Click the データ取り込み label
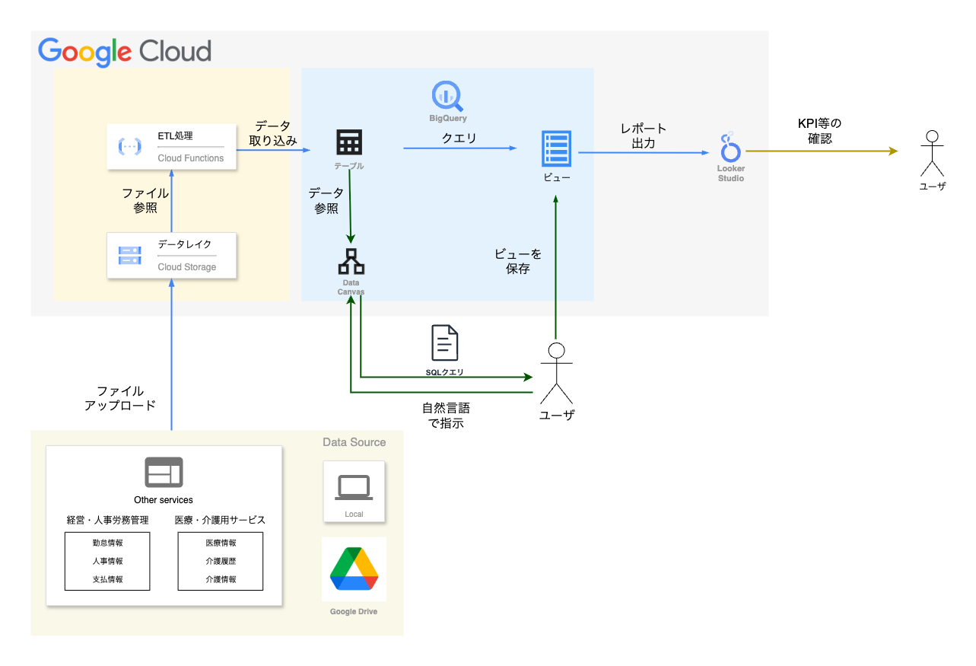Viewport: 976px width, 666px height. pyautogui.click(x=273, y=133)
